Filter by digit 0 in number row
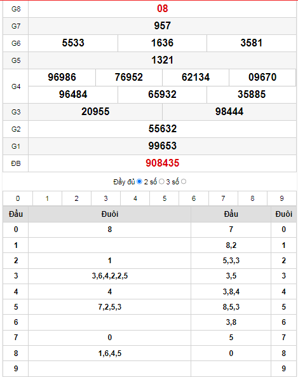This screenshot has height=377, width=298. [x=18, y=198]
